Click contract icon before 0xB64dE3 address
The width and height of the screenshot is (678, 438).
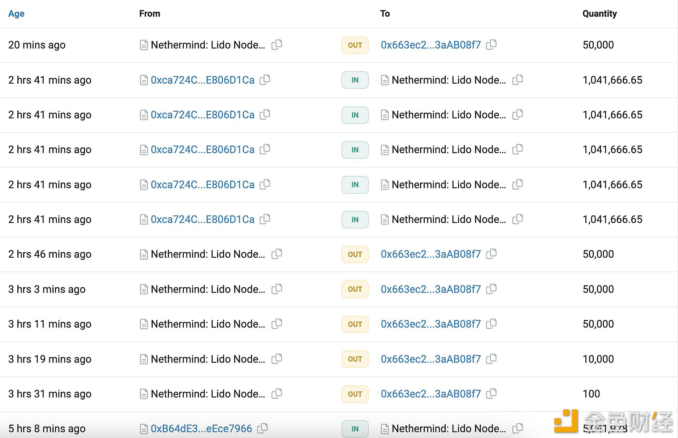point(144,429)
